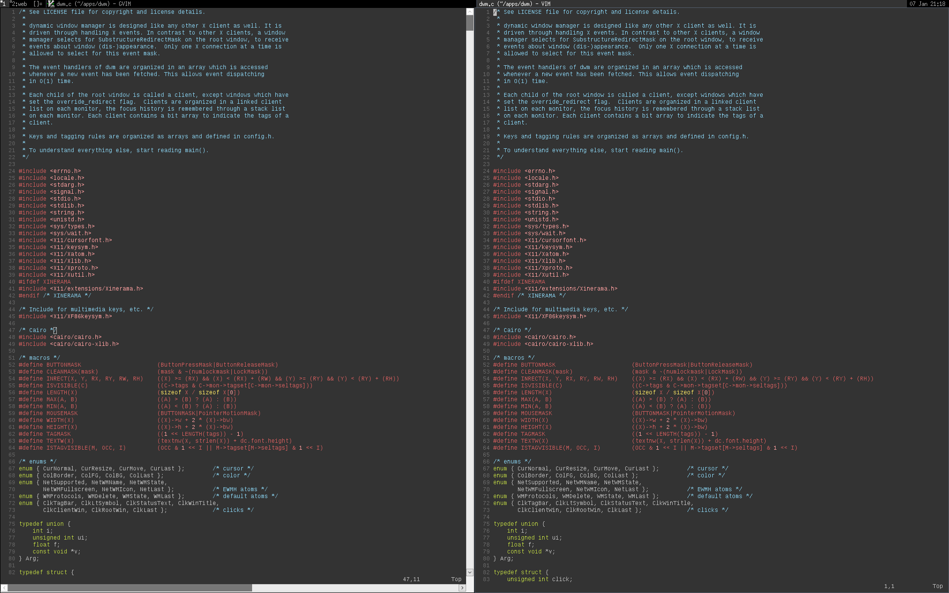Click the GVIM application icon in title bar

pos(51,4)
